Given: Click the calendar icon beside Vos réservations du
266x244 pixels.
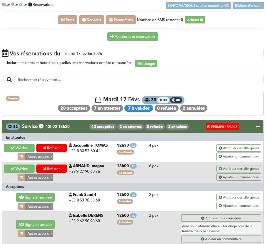Looking at the screenshot, I should [x=5, y=53].
